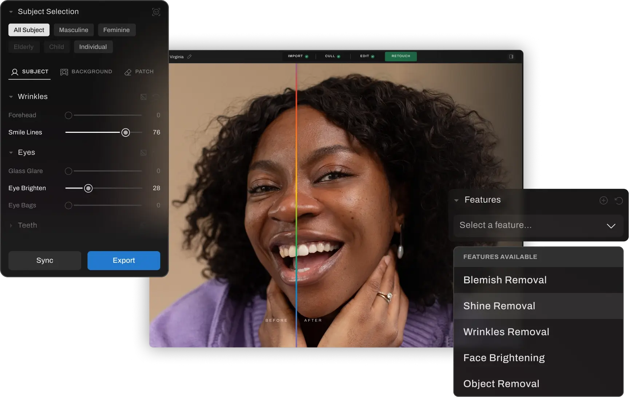Open the RETOUCH step
The width and height of the screenshot is (629, 397).
pyautogui.click(x=401, y=56)
